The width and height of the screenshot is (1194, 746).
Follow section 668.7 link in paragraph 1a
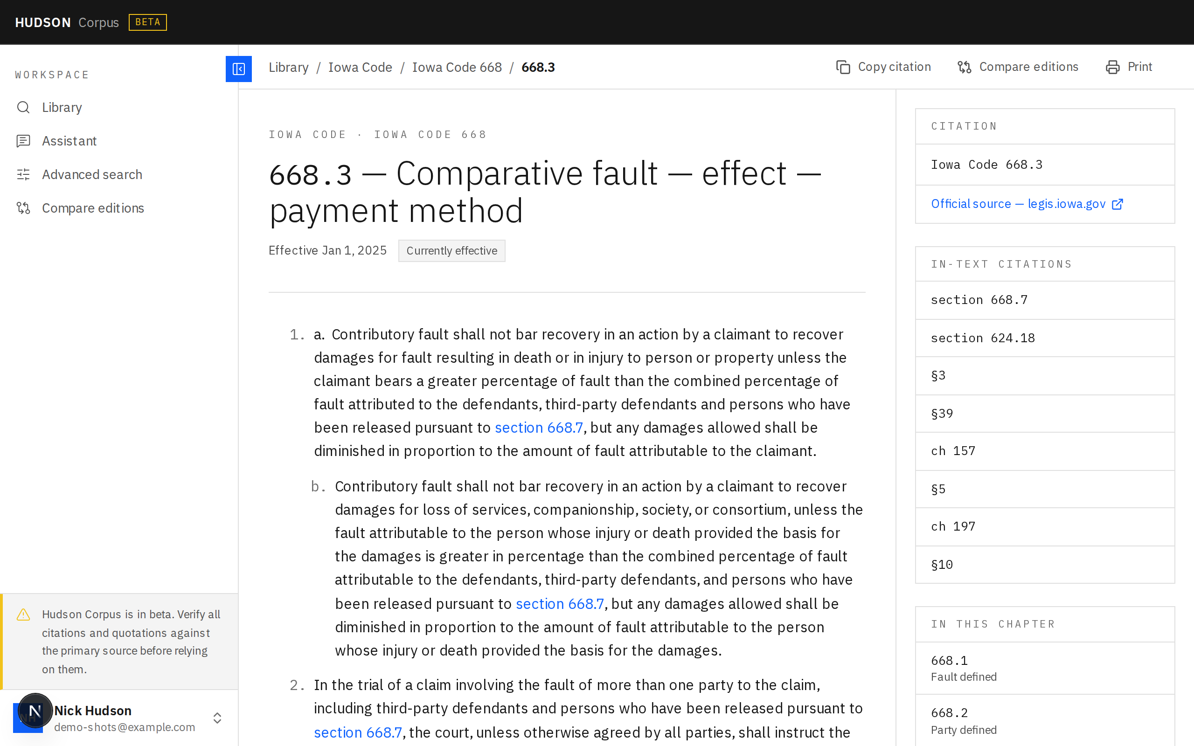tap(539, 427)
